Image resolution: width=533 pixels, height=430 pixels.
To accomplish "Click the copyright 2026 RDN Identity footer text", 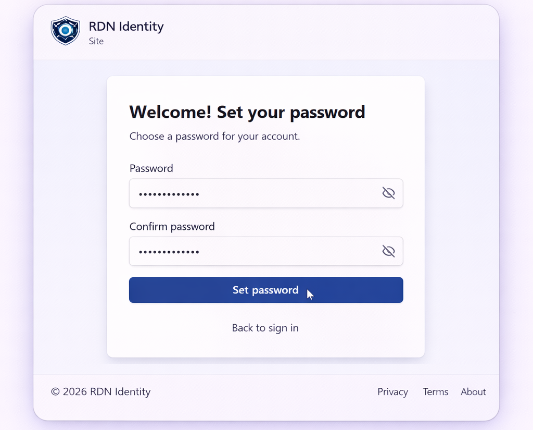I will point(101,391).
